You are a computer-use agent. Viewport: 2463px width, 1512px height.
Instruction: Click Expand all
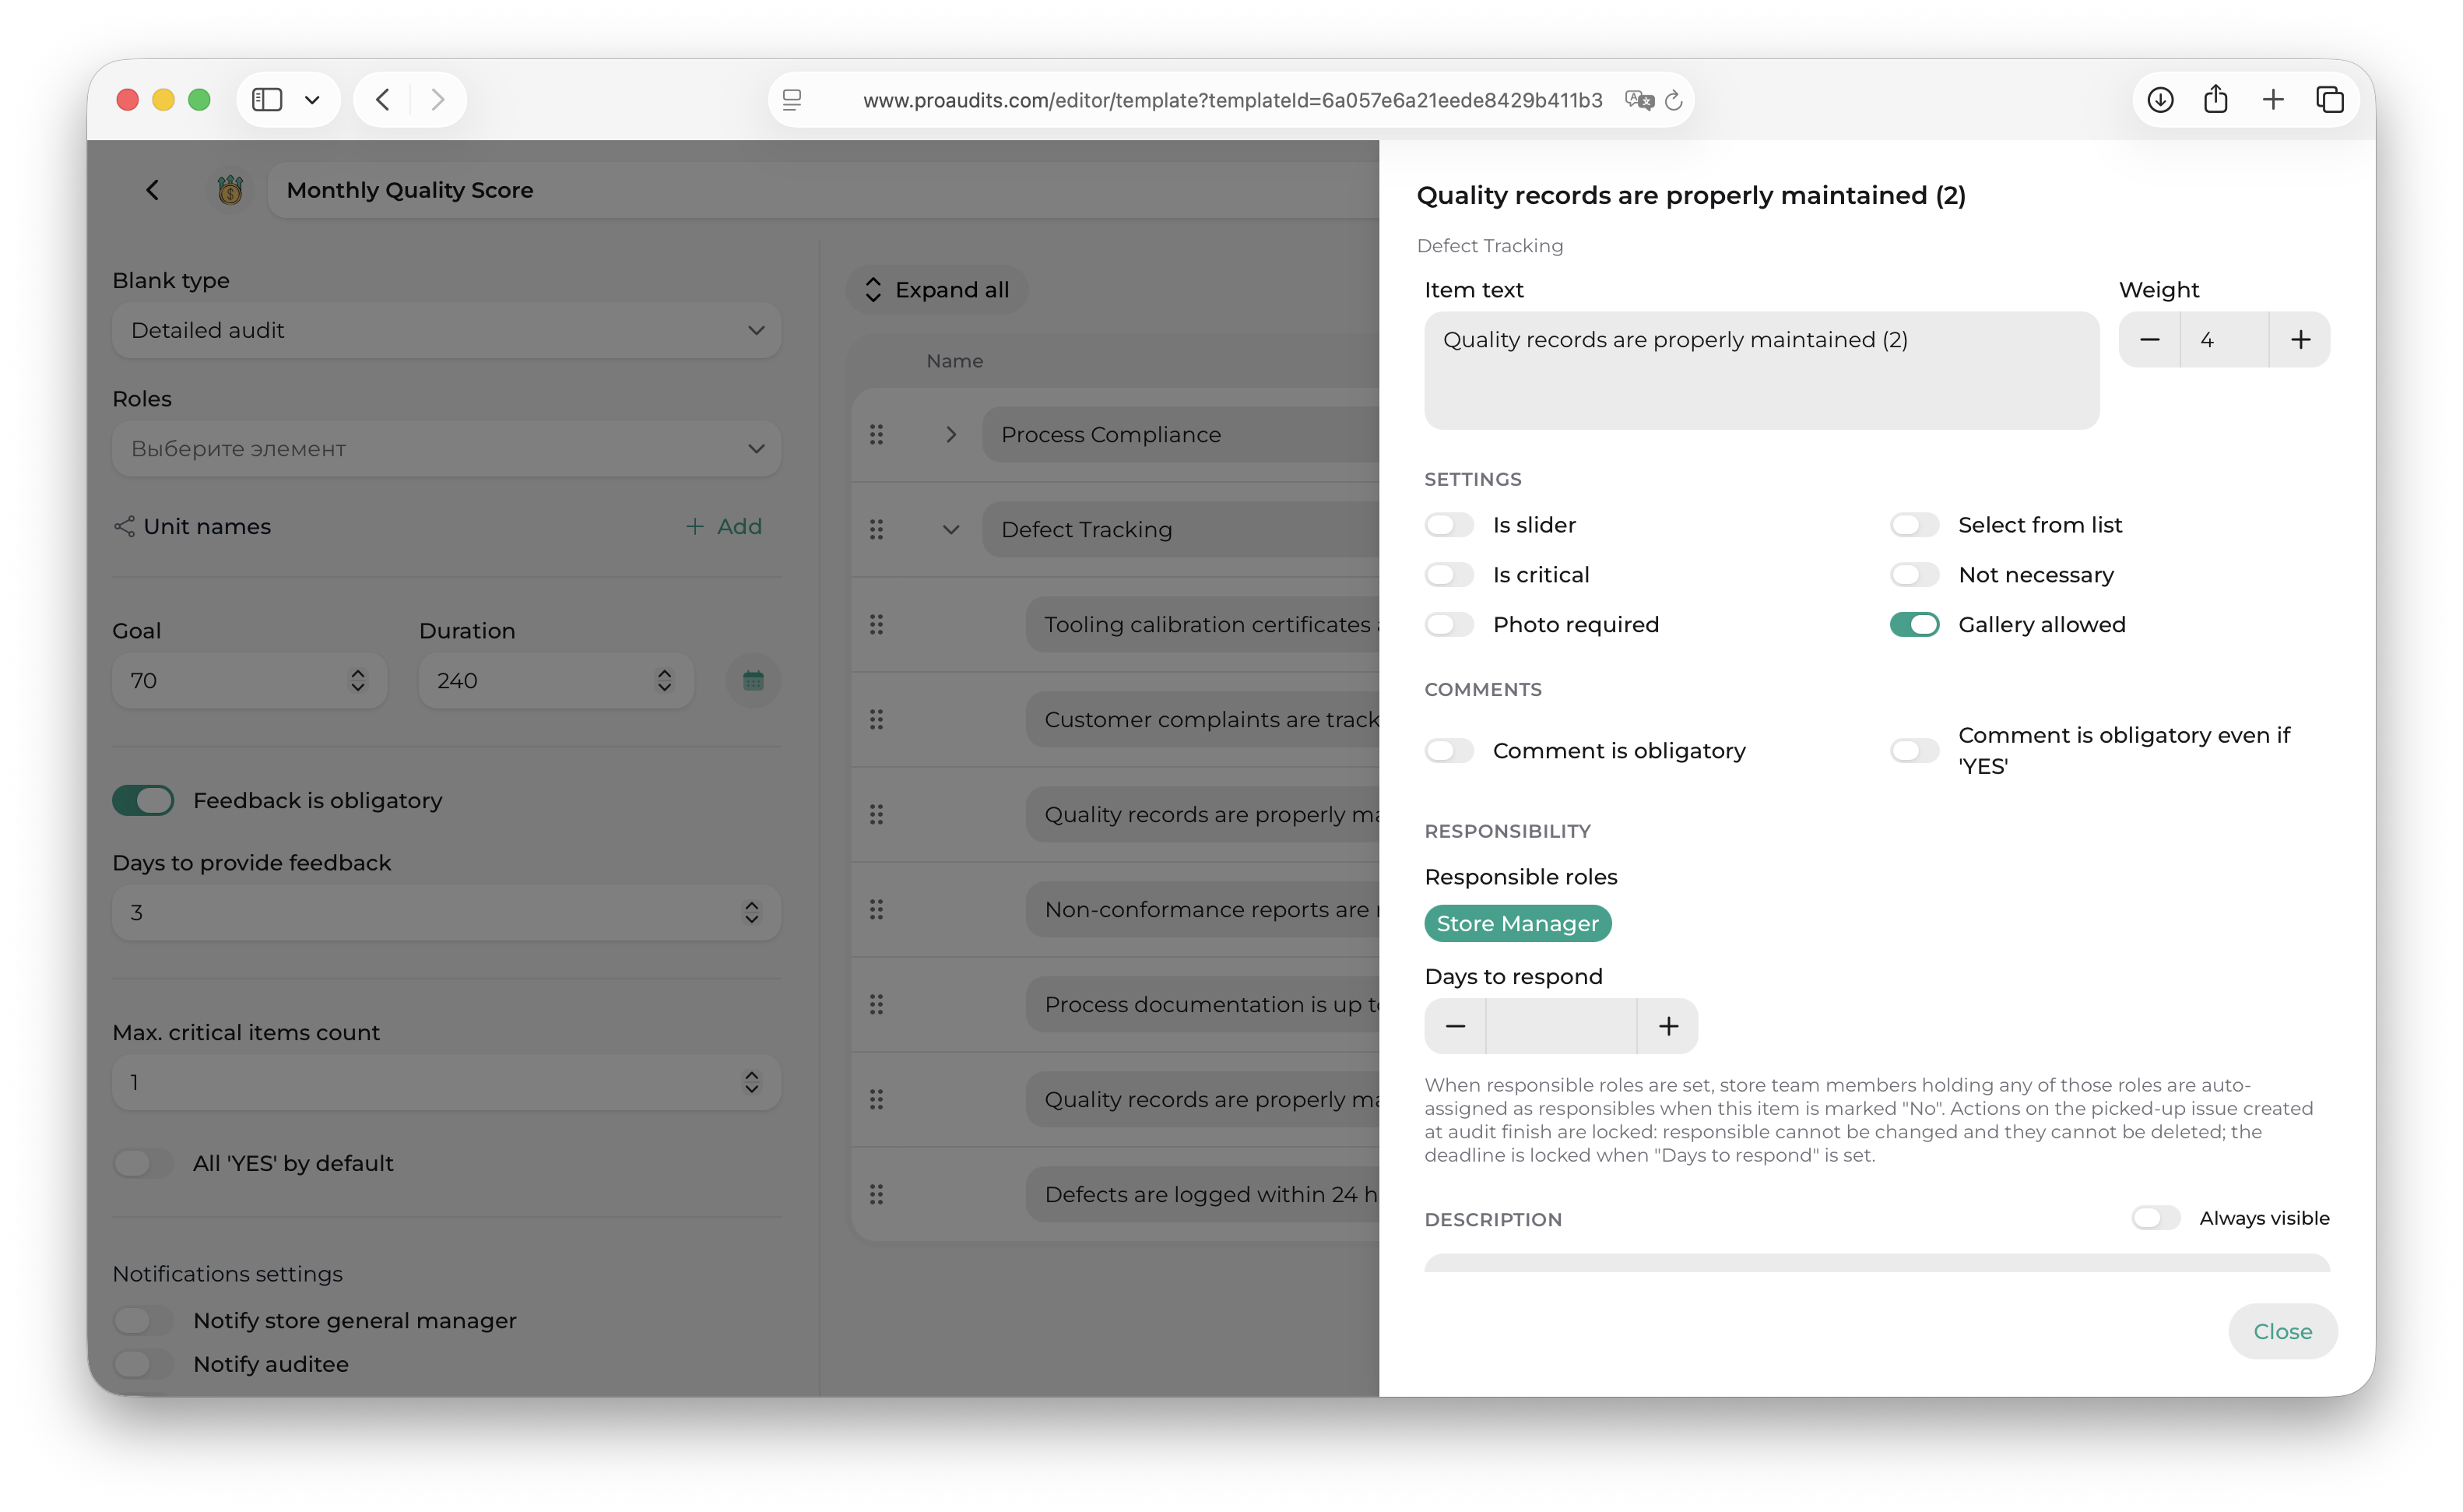pos(936,290)
